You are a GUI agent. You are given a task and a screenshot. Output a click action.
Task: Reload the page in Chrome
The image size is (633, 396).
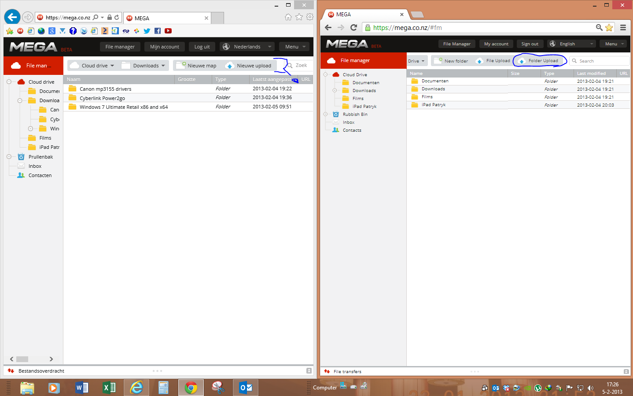coord(353,27)
